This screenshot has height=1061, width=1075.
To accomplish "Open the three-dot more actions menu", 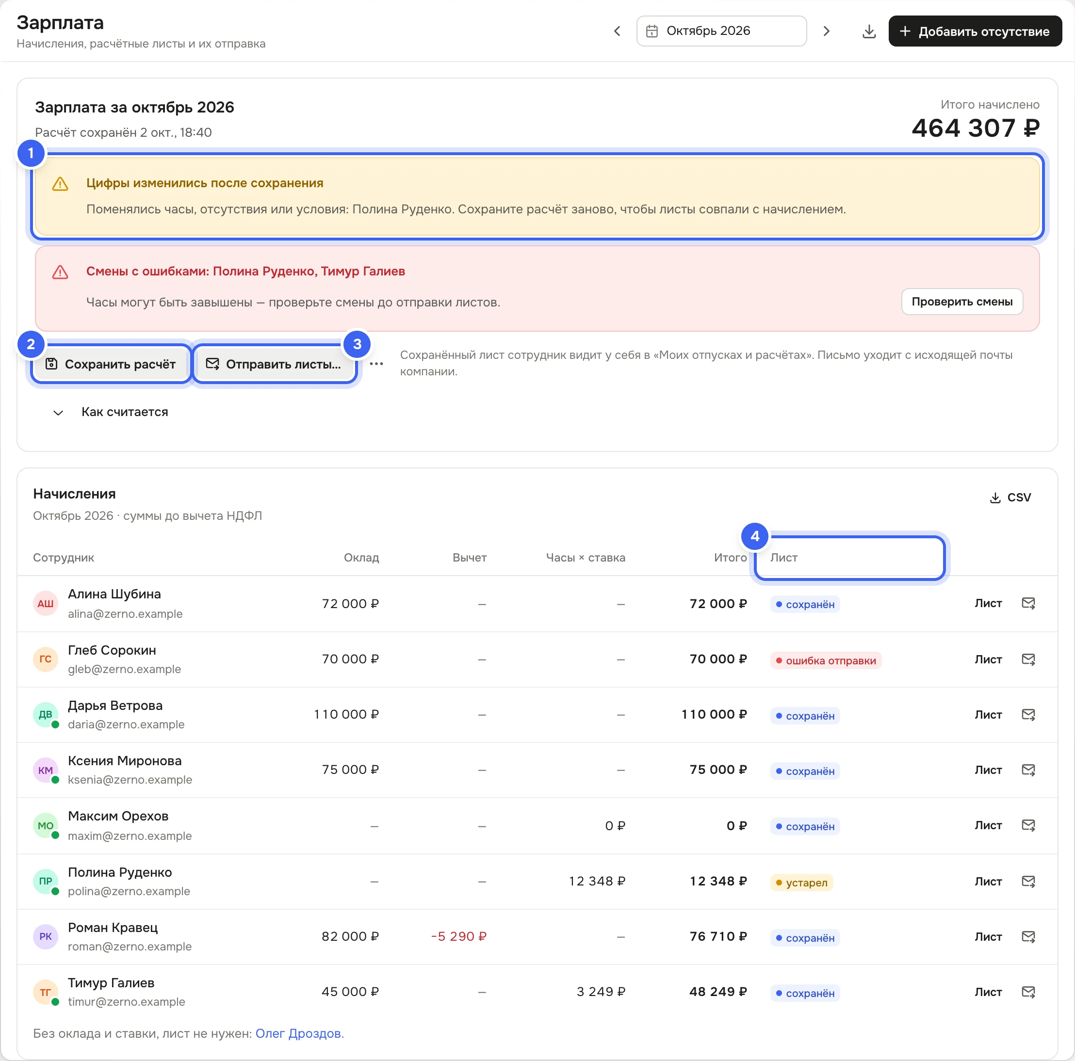I will [x=377, y=364].
